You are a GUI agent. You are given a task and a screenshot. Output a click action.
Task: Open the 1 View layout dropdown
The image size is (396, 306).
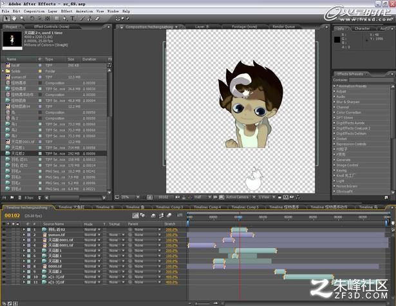click(267, 197)
